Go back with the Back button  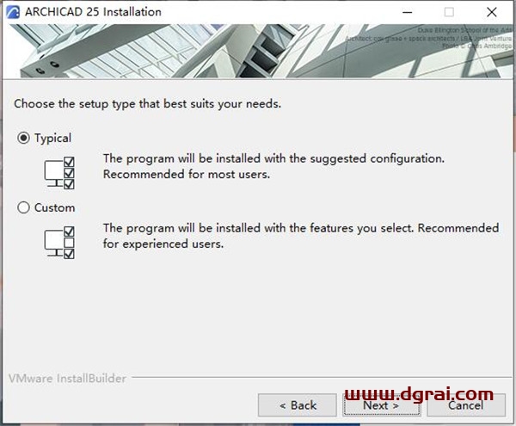298,405
